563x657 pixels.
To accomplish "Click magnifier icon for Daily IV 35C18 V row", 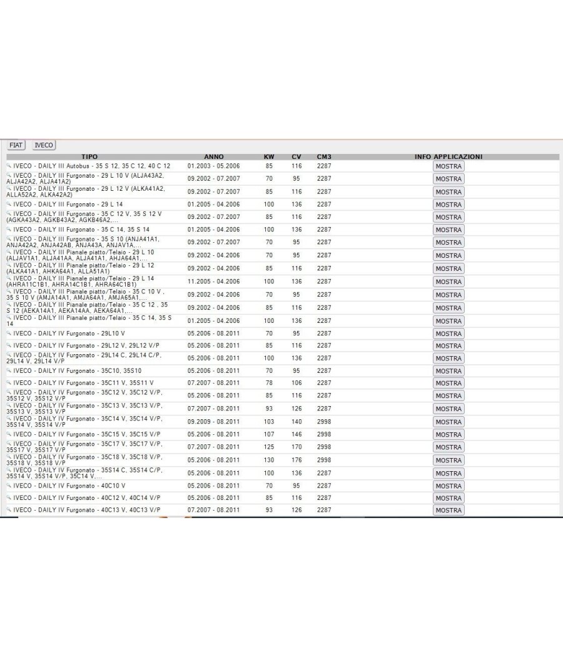I will [x=9, y=457].
